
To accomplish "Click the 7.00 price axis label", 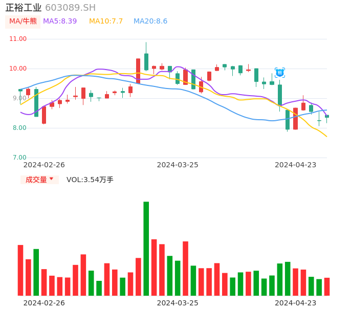I will [x=20, y=158].
